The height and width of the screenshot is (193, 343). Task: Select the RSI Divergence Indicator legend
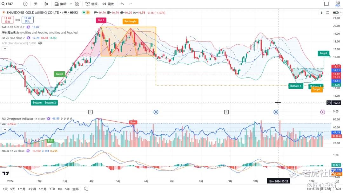[x=23, y=119]
